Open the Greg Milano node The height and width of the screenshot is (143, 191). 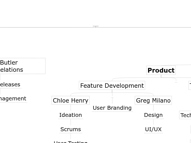click(x=153, y=100)
